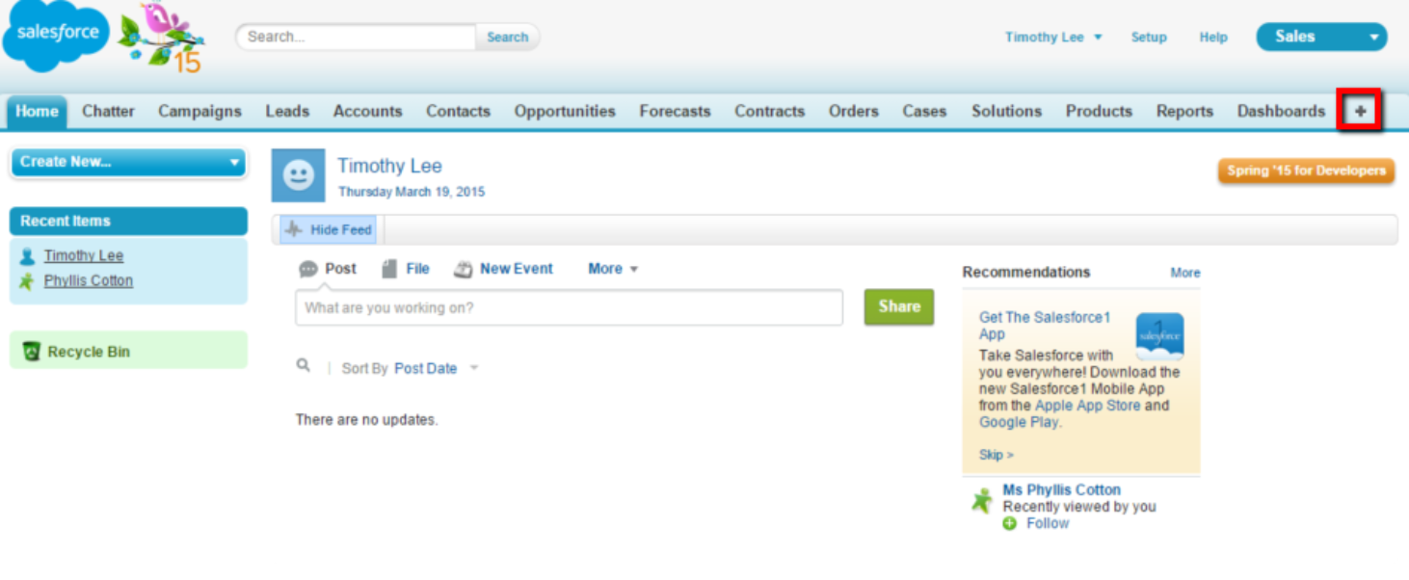
Task: Open the Campaigns tab
Action: point(199,112)
